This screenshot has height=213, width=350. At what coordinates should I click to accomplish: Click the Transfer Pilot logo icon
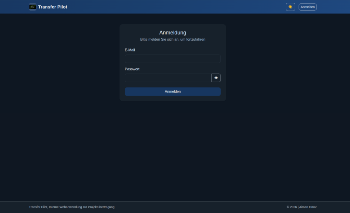tap(32, 7)
